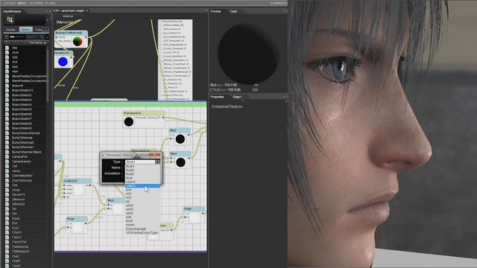The width and height of the screenshot is (477, 268).
Task: Click the Switch2 node header
Action: [77, 181]
